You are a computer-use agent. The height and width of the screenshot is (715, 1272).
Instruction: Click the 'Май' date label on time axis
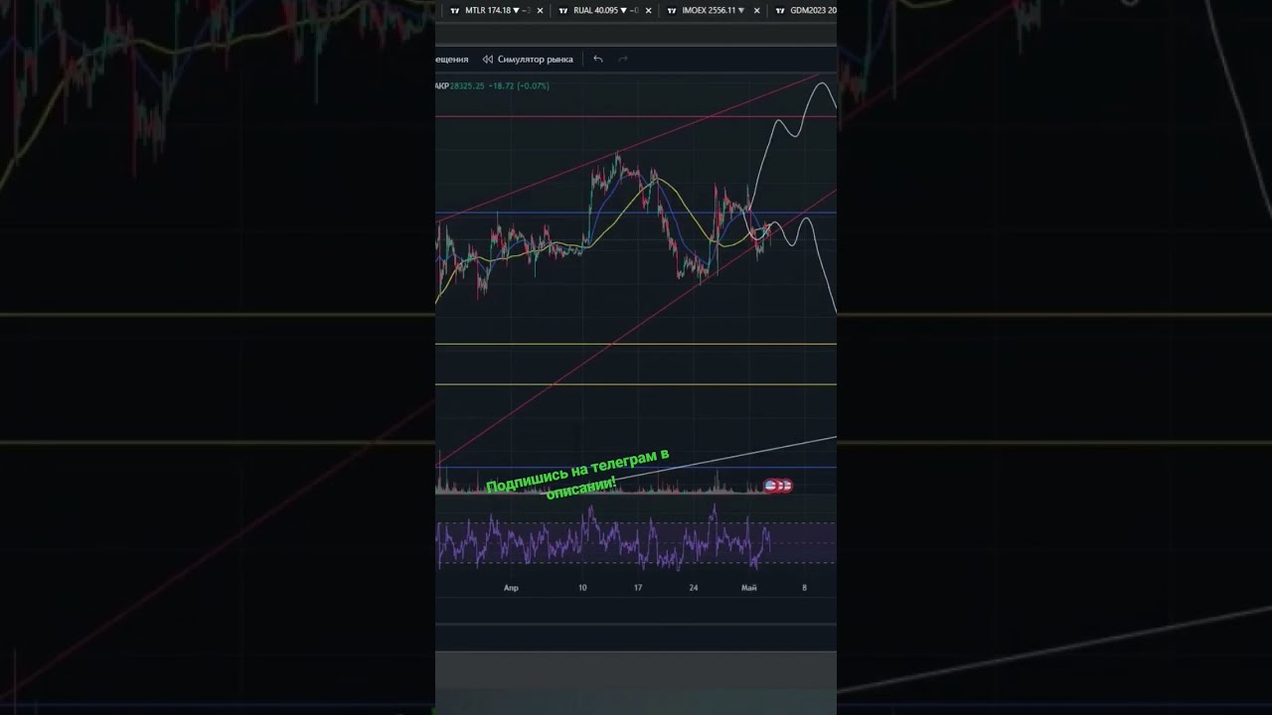click(x=749, y=588)
